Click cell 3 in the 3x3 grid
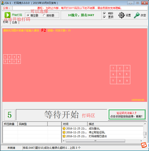The width and height of the screenshot is (149, 151). point(127,68)
